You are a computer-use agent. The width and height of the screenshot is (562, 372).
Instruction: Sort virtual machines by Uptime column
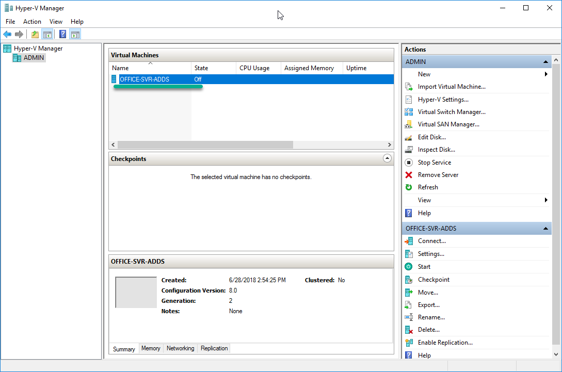(x=368, y=68)
